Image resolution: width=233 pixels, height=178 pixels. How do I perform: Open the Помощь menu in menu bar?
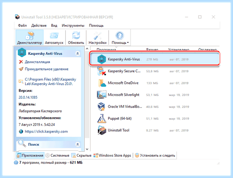click(96, 26)
